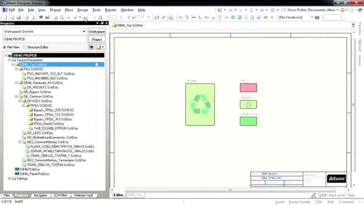
Task: Click the new document toolbar icon
Action: point(5,17)
